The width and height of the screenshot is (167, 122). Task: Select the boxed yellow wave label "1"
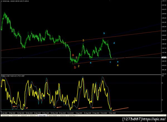77,58
